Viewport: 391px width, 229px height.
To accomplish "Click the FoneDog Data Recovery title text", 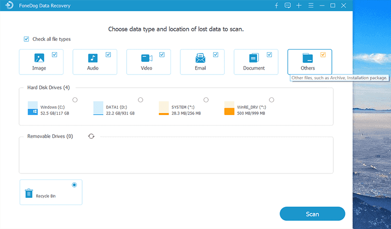I will click(44, 5).
